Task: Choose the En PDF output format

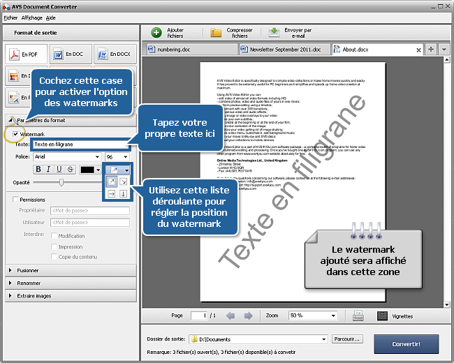Action: click(x=26, y=54)
